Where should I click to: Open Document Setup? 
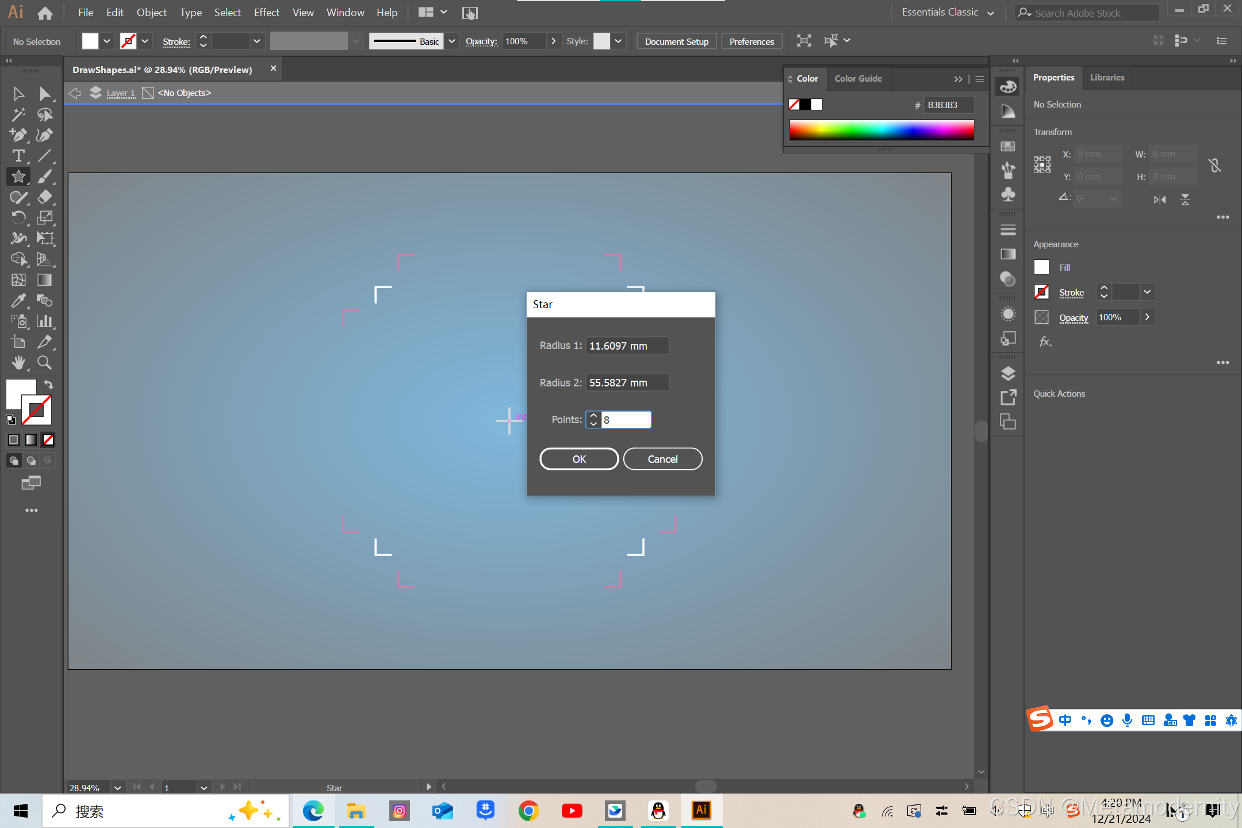(x=676, y=41)
